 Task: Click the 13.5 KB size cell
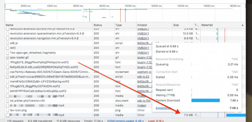click(x=188, y=33)
